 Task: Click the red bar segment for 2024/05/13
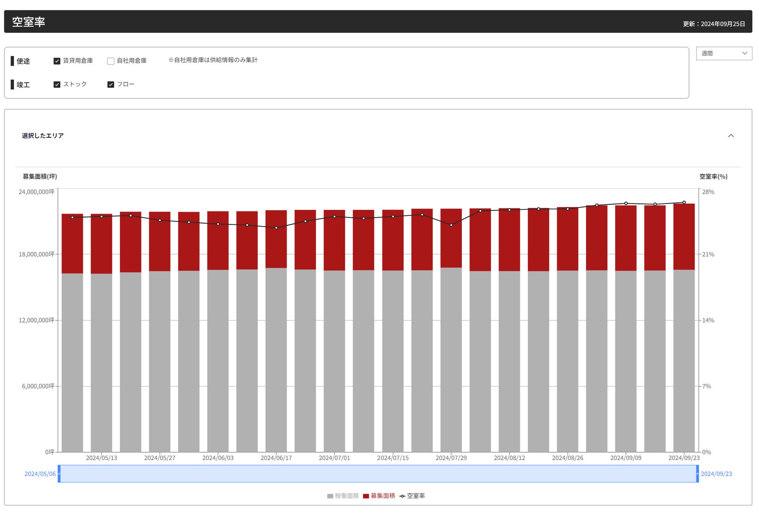coord(101,245)
